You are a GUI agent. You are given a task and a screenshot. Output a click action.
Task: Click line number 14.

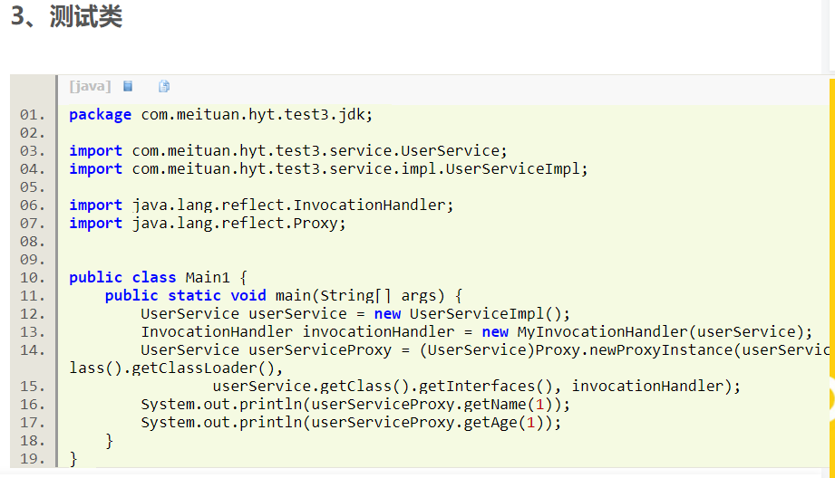point(33,349)
